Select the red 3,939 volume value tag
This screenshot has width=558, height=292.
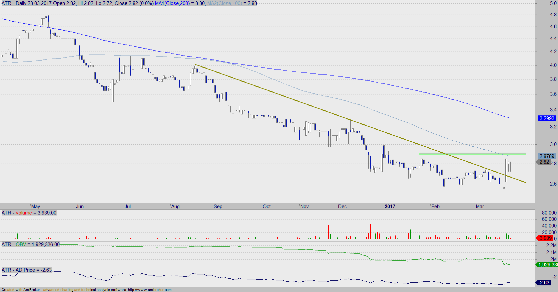pos(545,238)
